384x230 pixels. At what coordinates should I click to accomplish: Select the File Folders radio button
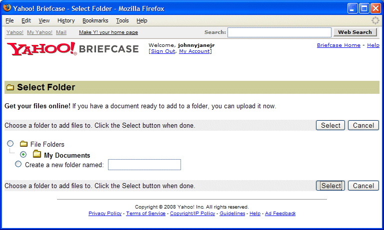click(10, 144)
